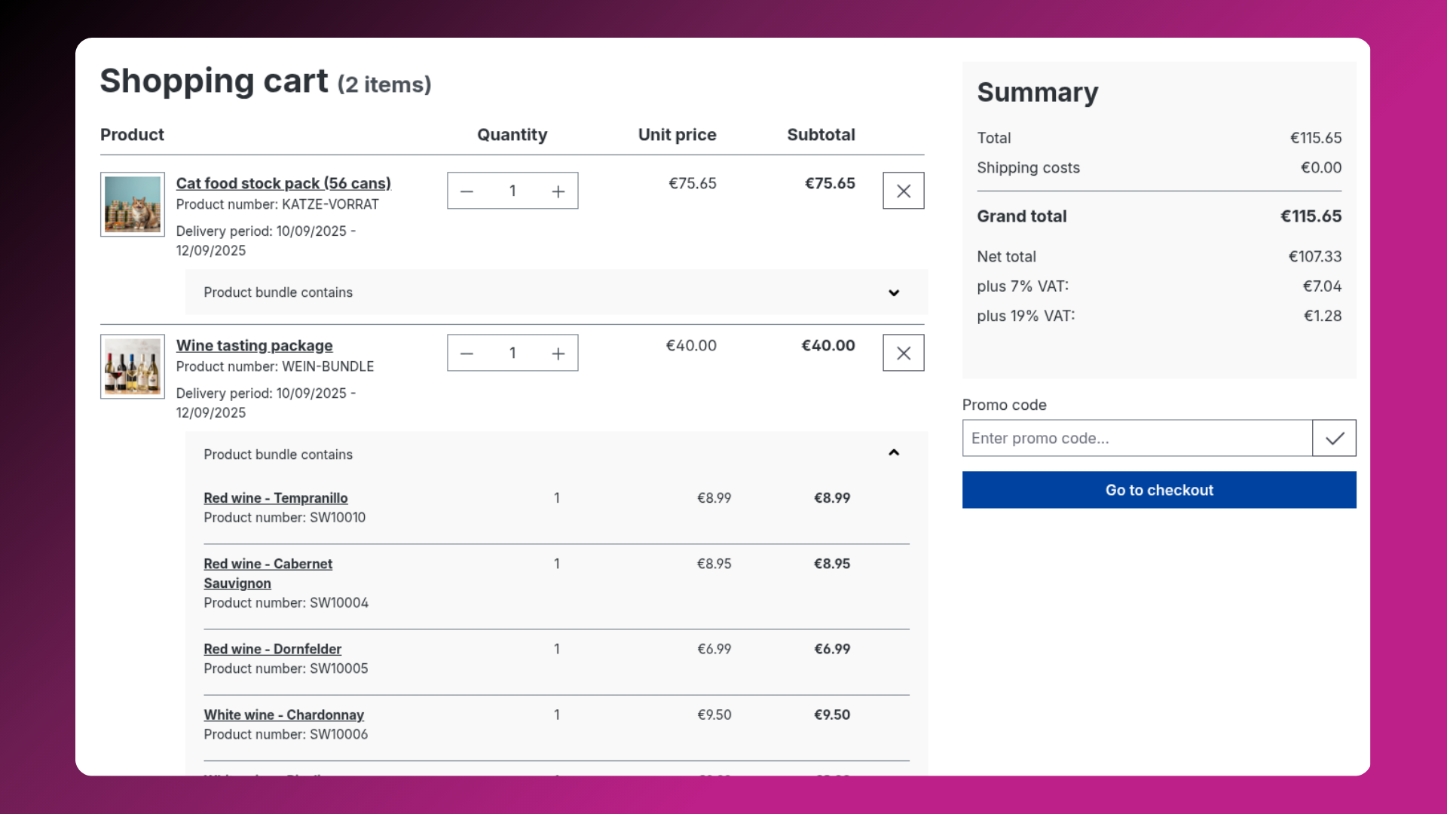Image resolution: width=1447 pixels, height=814 pixels.
Task: Click the cat food quantity value field
Action: click(512, 191)
